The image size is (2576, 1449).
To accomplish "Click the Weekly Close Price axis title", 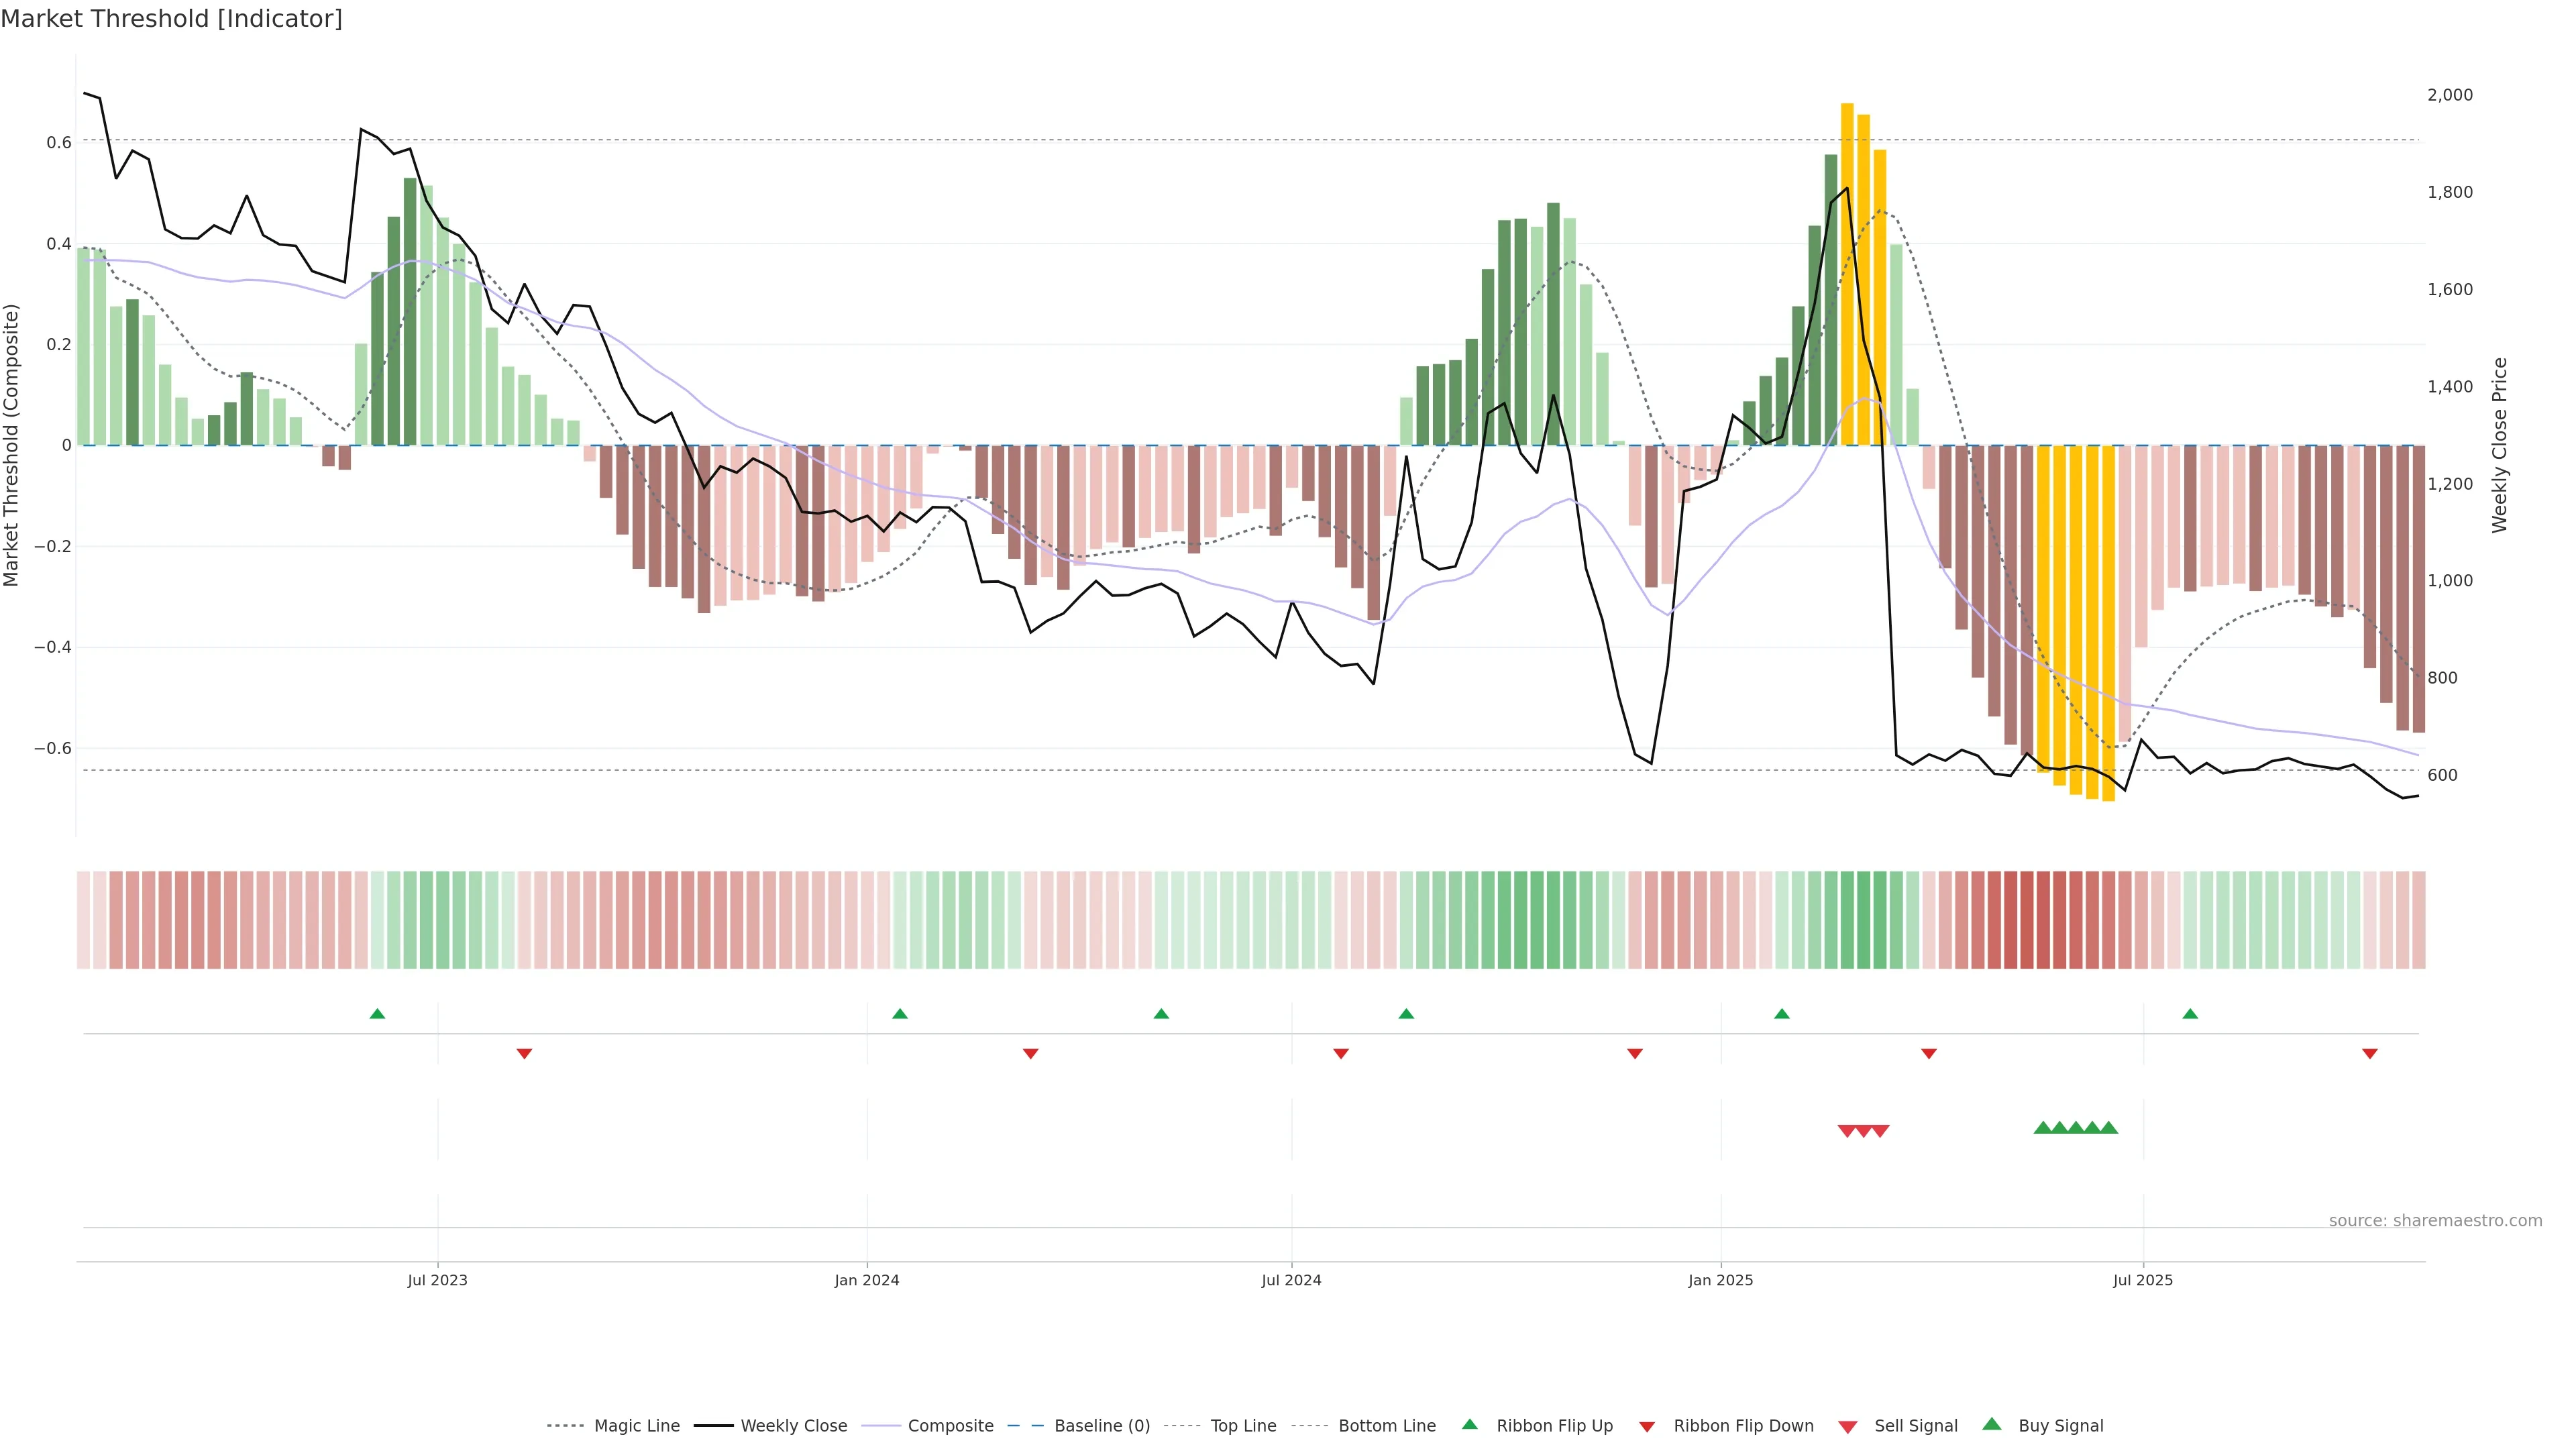I will coord(2499,445).
